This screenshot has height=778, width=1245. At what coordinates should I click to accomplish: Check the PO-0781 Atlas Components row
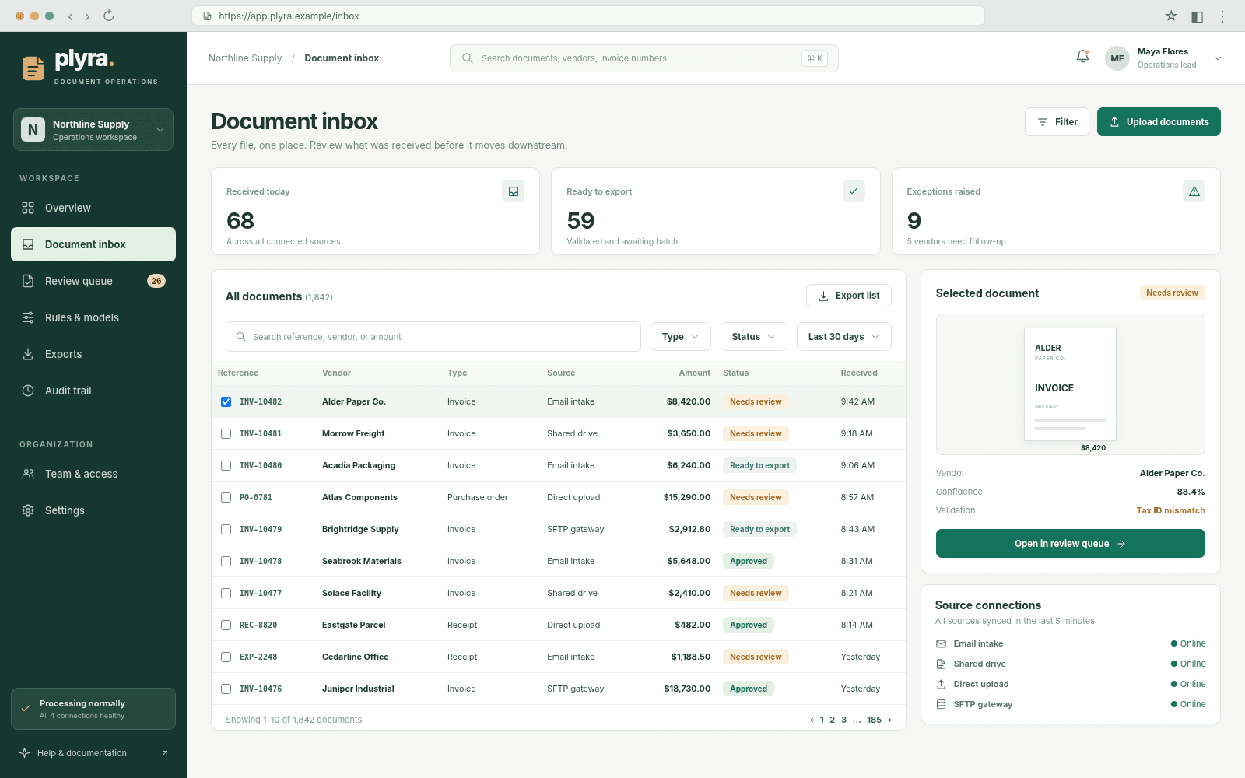tap(226, 497)
